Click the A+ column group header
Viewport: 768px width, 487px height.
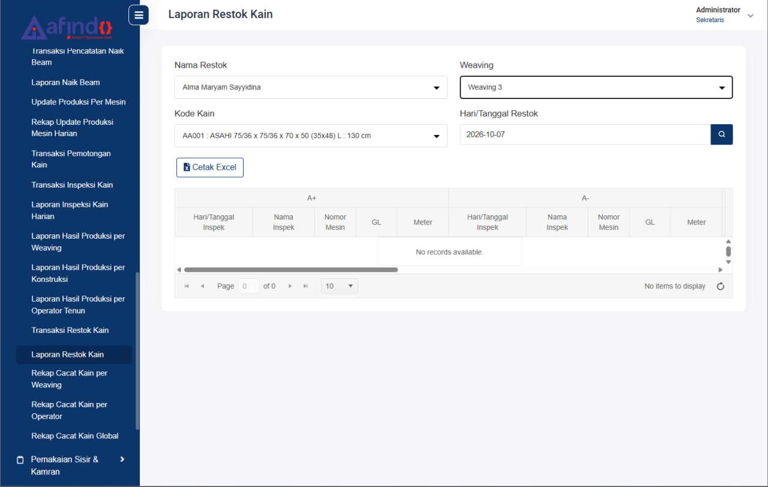pyautogui.click(x=311, y=198)
